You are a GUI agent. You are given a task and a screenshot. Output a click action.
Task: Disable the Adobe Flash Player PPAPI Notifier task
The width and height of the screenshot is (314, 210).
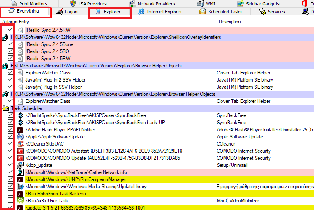[10, 129]
